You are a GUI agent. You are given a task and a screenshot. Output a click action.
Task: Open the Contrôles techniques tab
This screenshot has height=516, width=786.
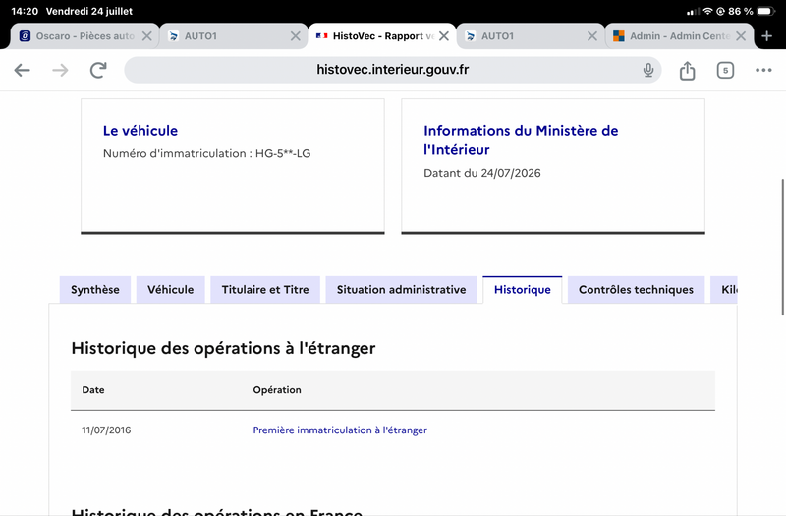[636, 289]
